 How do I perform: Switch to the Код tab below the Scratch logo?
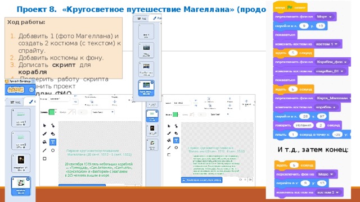coord(15,102)
